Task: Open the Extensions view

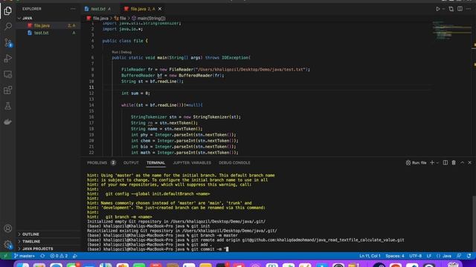Action: click(8, 90)
